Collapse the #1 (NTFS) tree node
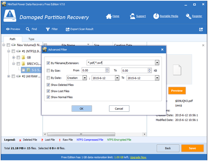 [x=9, y=51]
